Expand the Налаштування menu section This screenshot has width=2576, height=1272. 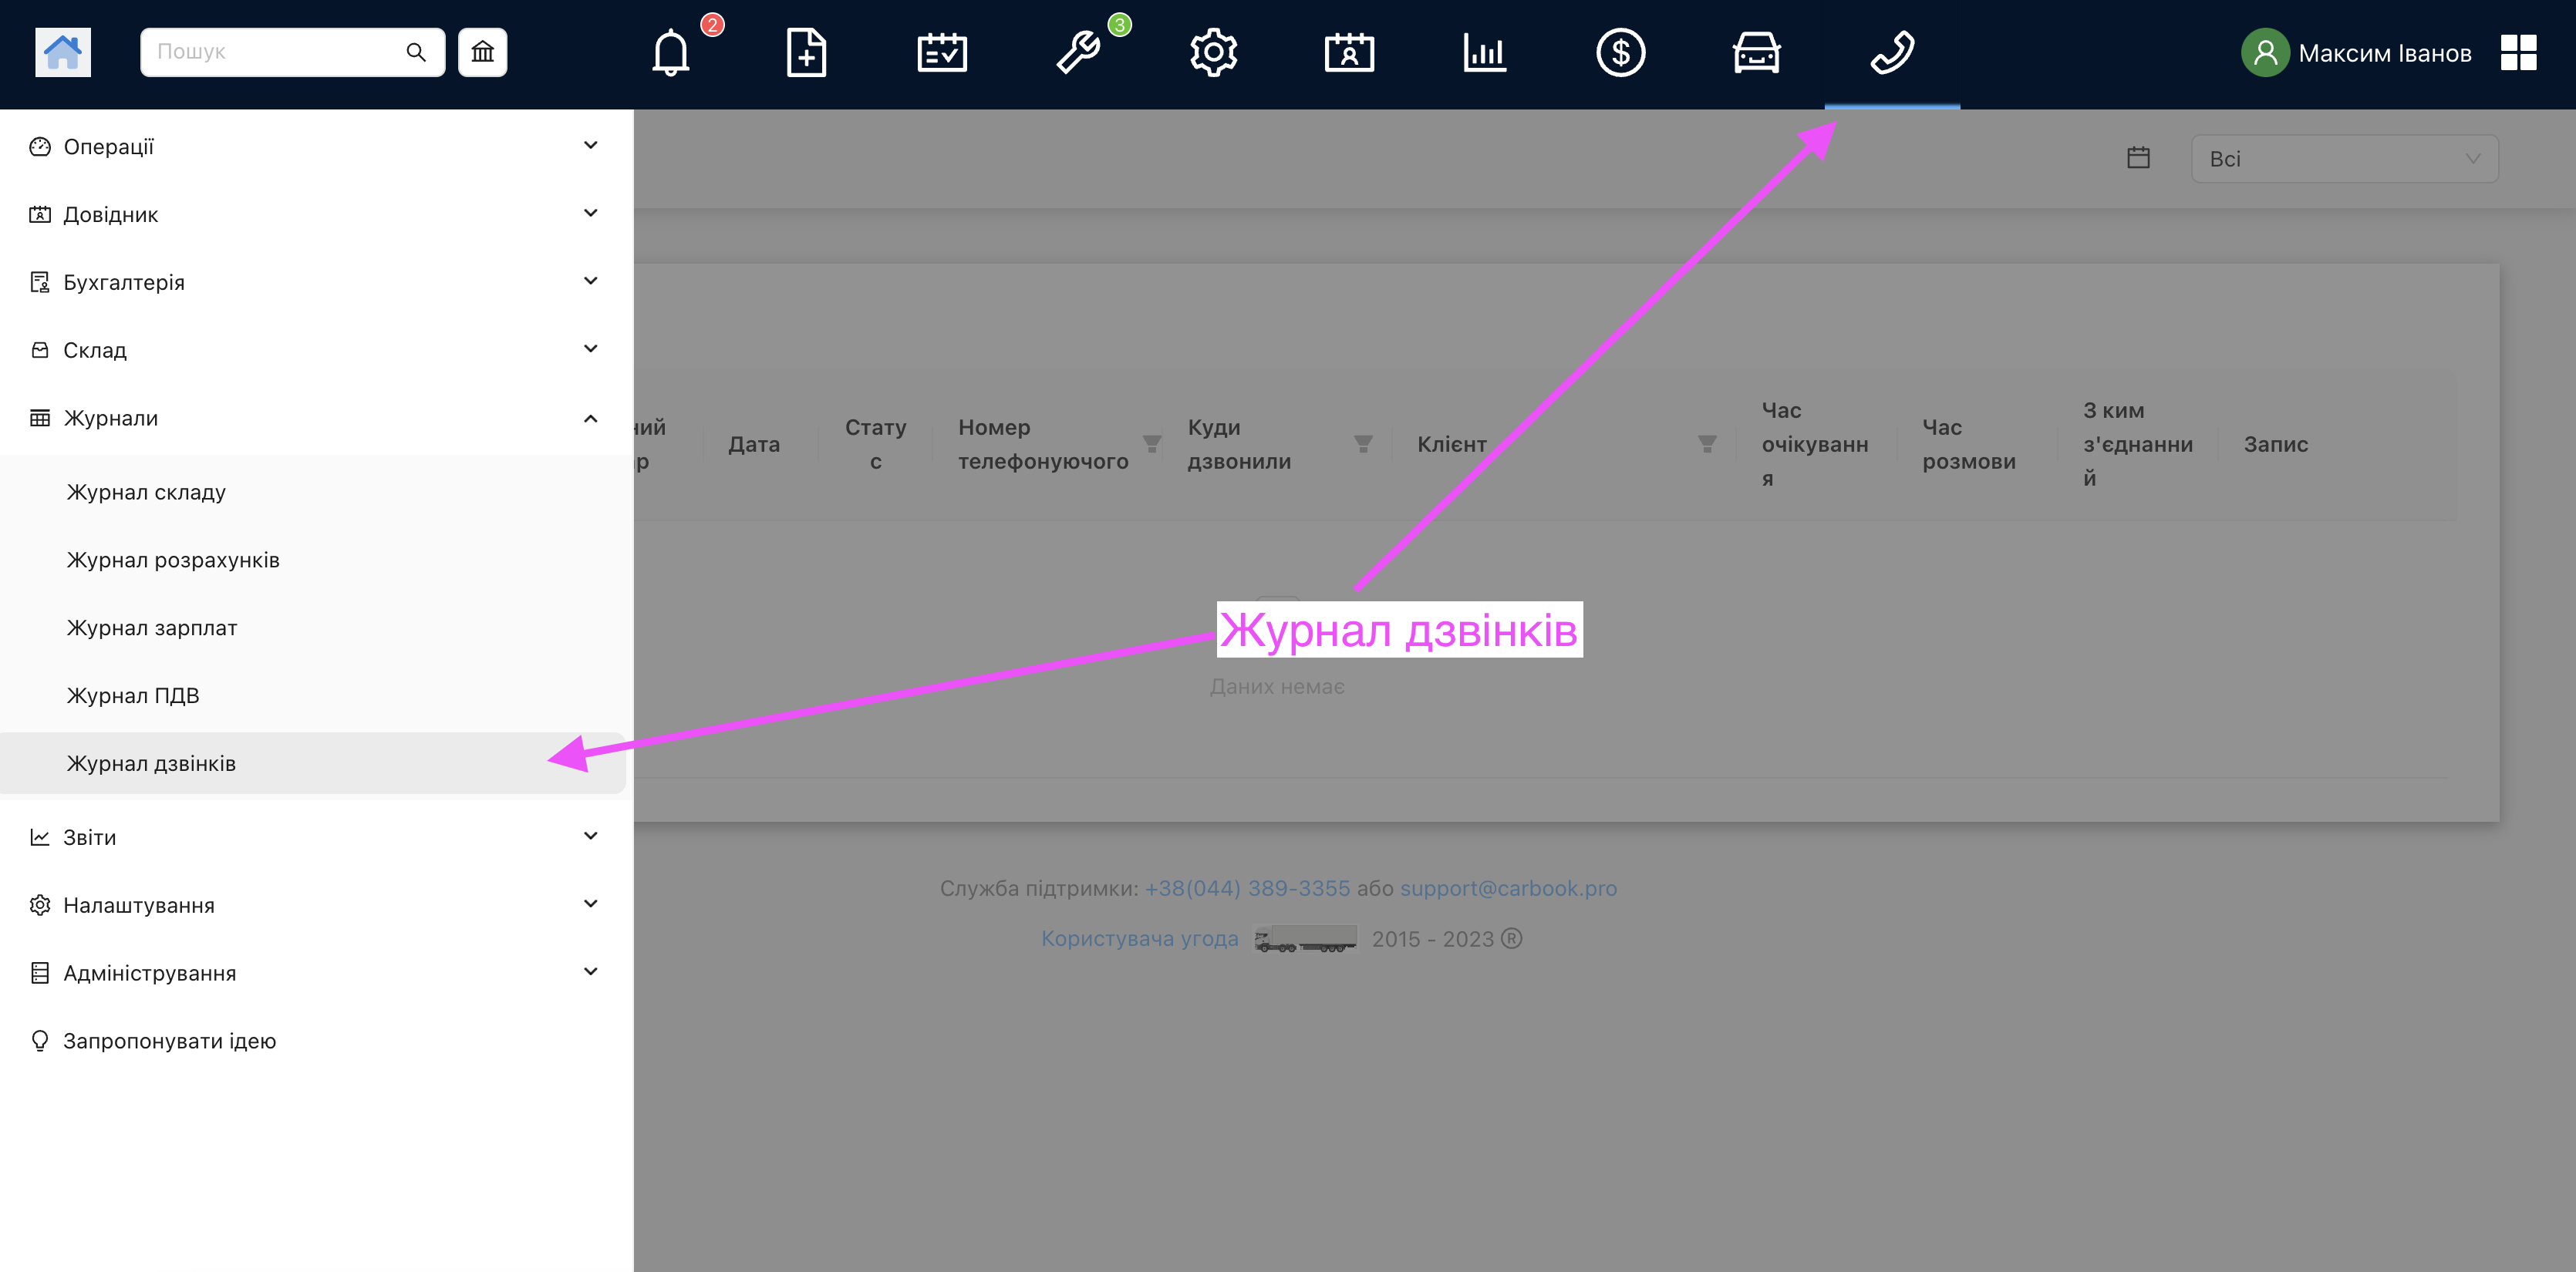315,905
